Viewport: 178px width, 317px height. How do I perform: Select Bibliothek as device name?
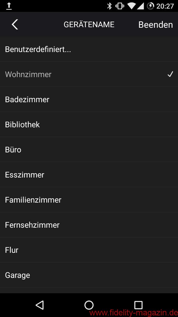pos(22,124)
